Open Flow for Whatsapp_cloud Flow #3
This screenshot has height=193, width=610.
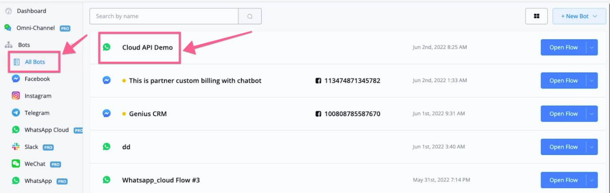coord(564,180)
